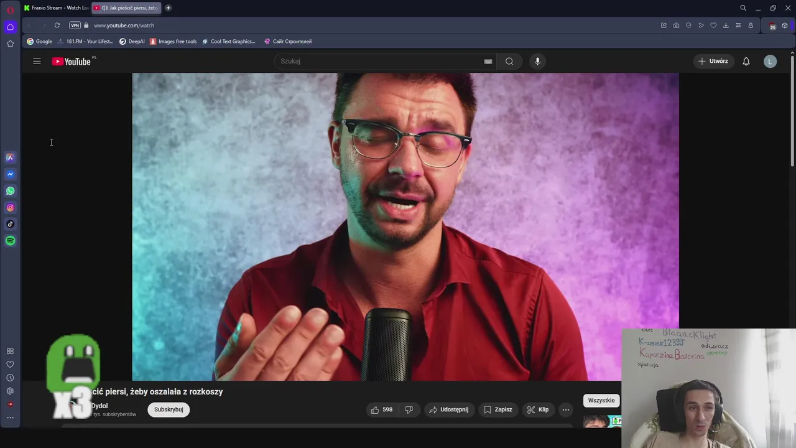Go back to the previous page
The width and height of the screenshot is (796, 448).
click(x=29, y=26)
